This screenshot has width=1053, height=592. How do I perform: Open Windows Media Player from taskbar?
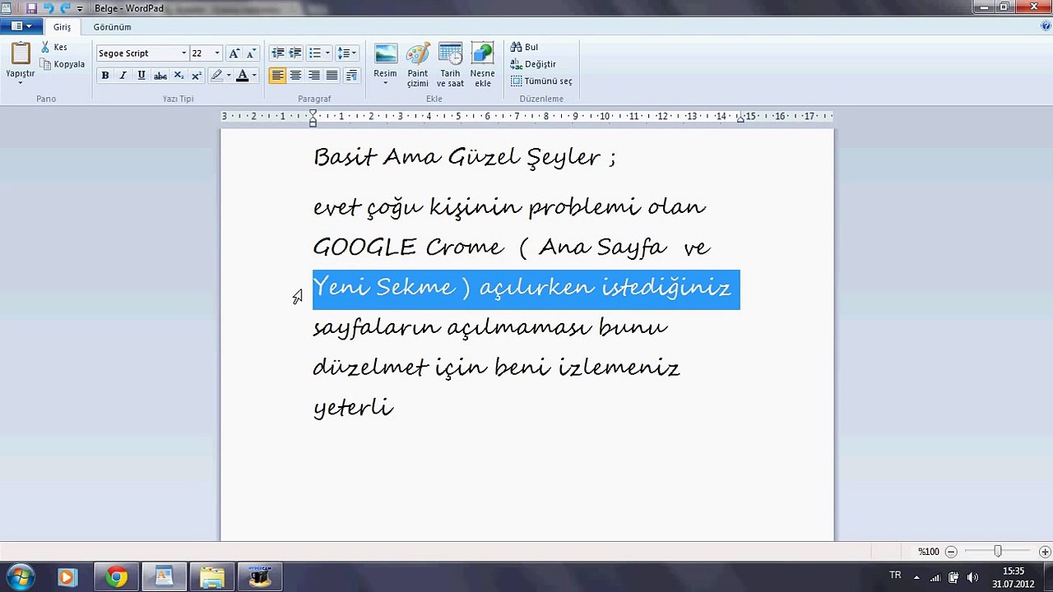pyautogui.click(x=67, y=577)
